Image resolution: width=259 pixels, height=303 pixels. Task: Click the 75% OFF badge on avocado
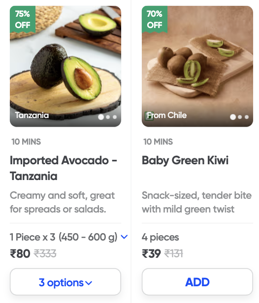pos(23,19)
